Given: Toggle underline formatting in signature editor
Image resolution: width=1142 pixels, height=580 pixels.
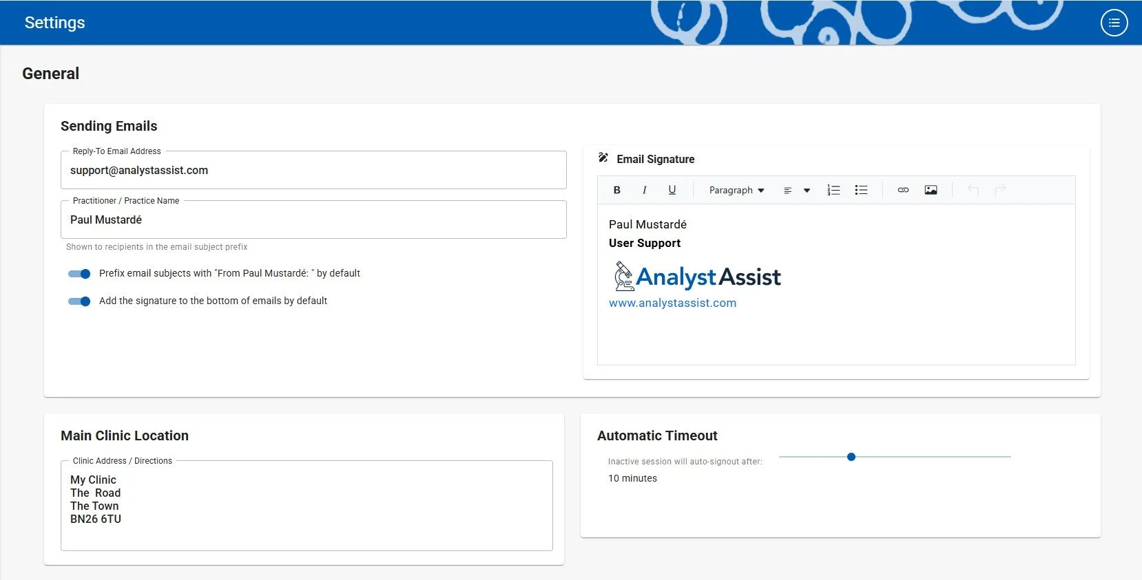Looking at the screenshot, I should (672, 190).
